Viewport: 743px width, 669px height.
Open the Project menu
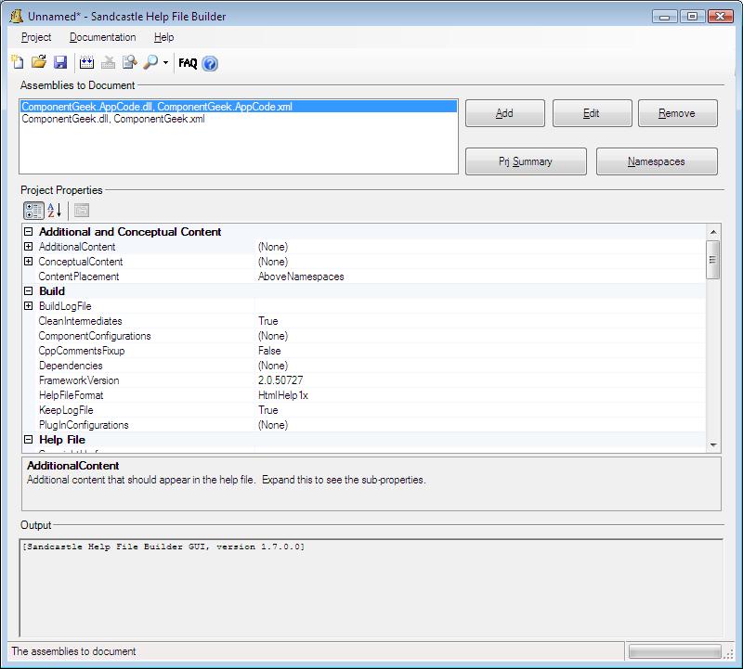36,37
